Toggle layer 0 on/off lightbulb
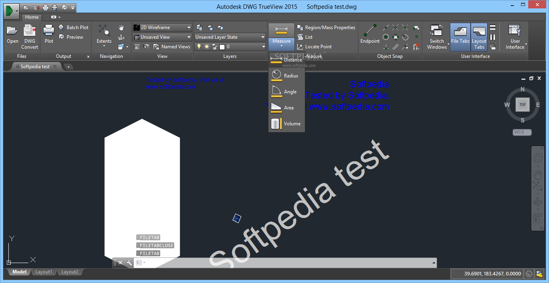Image resolution: width=549 pixels, height=283 pixels. (x=199, y=47)
